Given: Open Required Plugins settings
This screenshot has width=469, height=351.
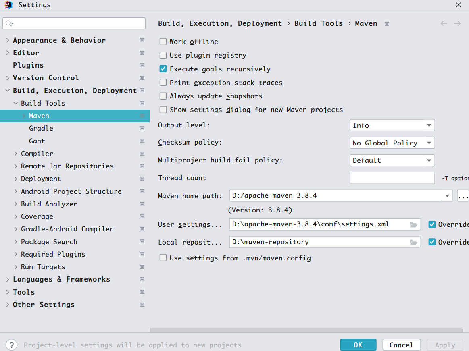Looking at the screenshot, I should 53,254.
